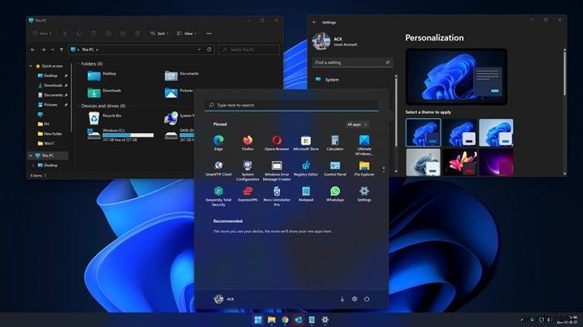
Task: Click the Downloads icon in Start menu footer
Action: pos(342,299)
